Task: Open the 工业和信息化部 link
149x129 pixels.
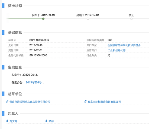Action: click(116, 50)
